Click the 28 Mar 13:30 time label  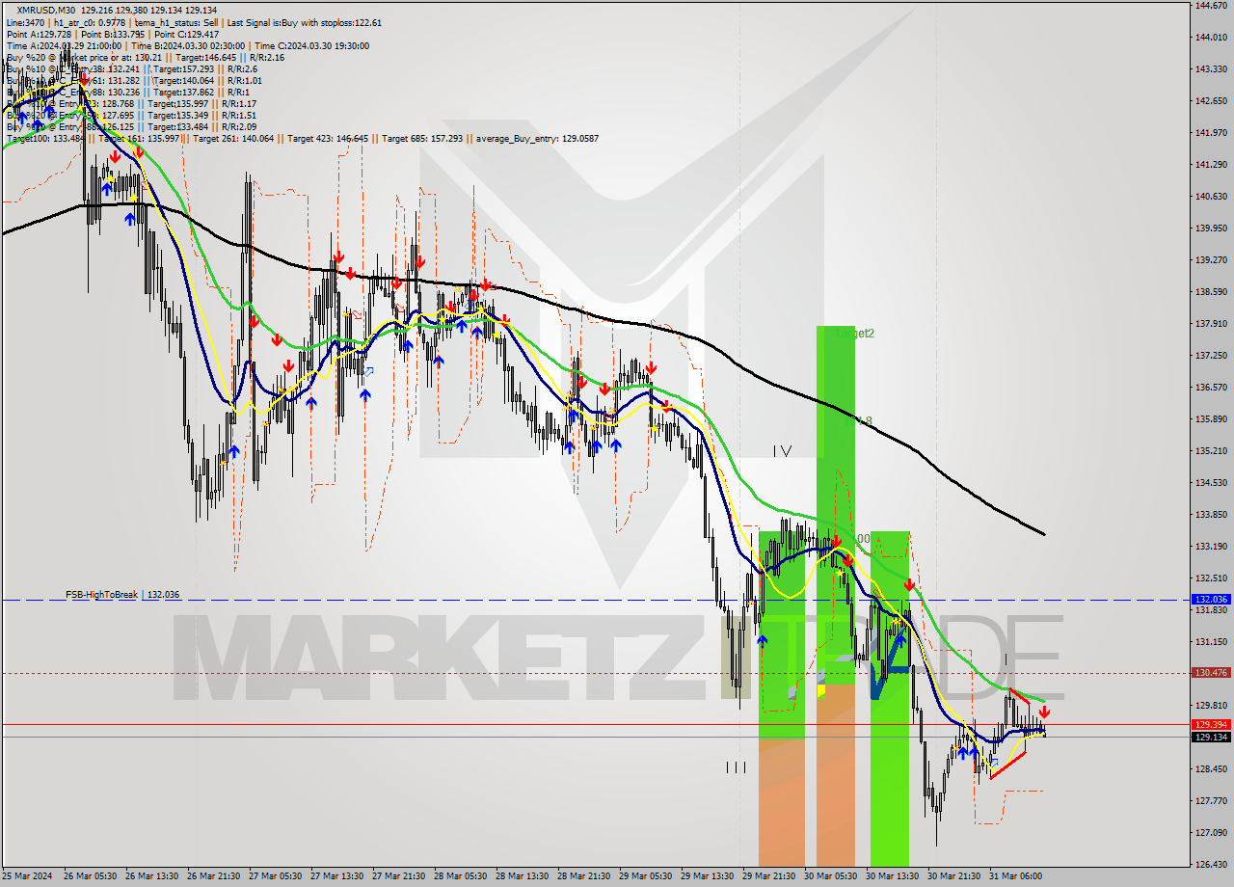tap(522, 876)
